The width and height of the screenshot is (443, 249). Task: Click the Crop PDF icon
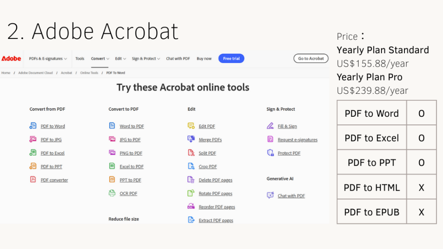pyautogui.click(x=191, y=166)
